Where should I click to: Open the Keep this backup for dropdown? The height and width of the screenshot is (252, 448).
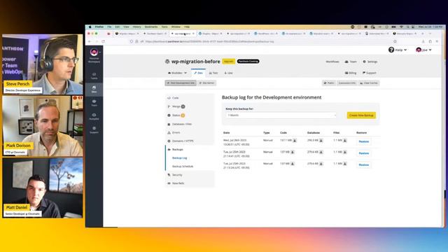(x=281, y=115)
